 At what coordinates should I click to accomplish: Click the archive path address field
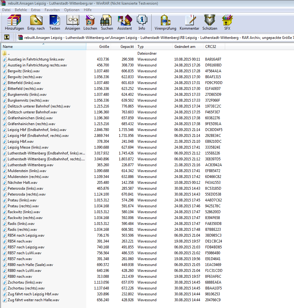[x=156, y=37]
